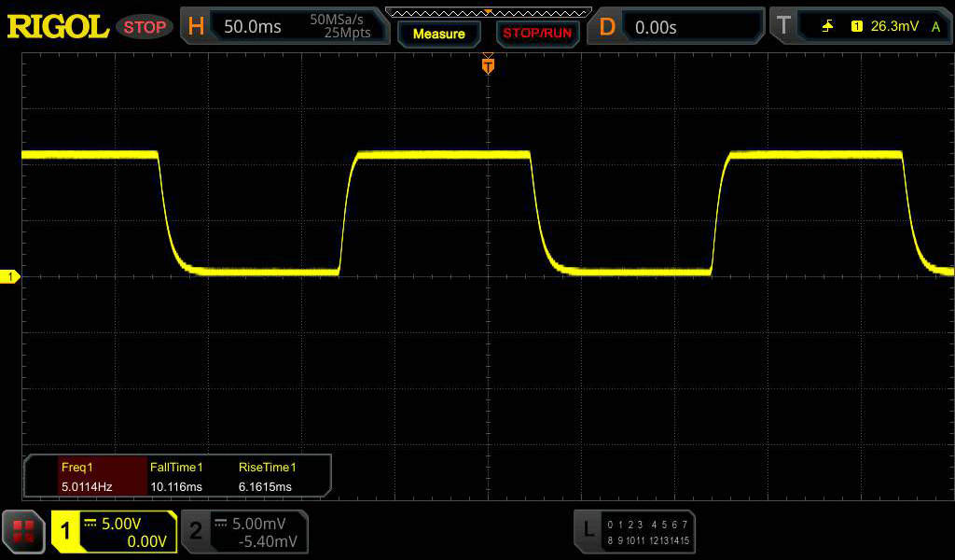This screenshot has height=560, width=955.
Task: Click the trigger source channel 1 badge
Action: 856,27
